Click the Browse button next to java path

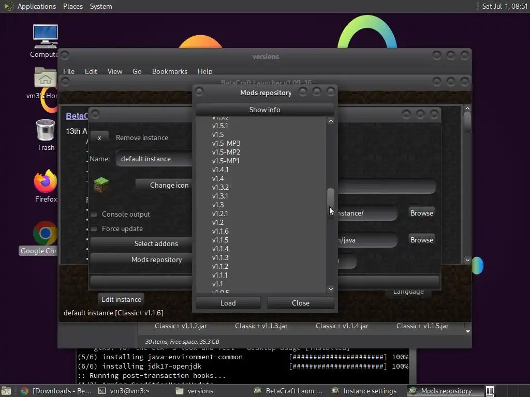click(421, 240)
